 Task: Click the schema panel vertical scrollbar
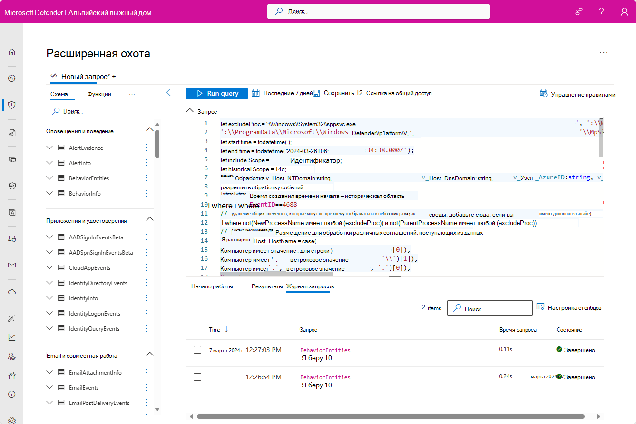tap(157, 144)
